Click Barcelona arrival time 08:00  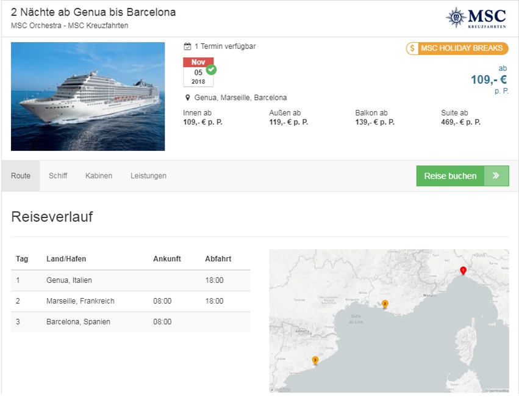[x=162, y=322]
